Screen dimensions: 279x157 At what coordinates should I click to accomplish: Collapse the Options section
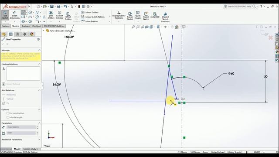pos(39,109)
